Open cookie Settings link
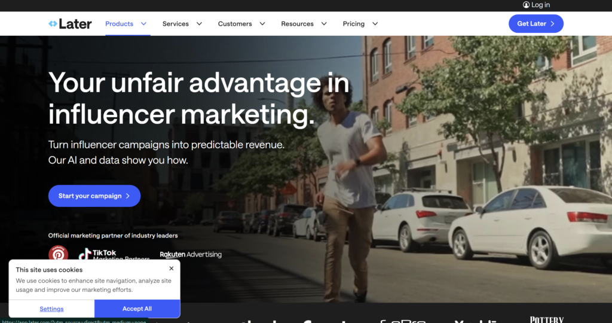The image size is (612, 323). tap(51, 309)
